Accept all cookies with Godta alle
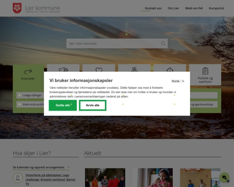Image resolution: width=234 pixels, height=187 pixels. [63, 105]
